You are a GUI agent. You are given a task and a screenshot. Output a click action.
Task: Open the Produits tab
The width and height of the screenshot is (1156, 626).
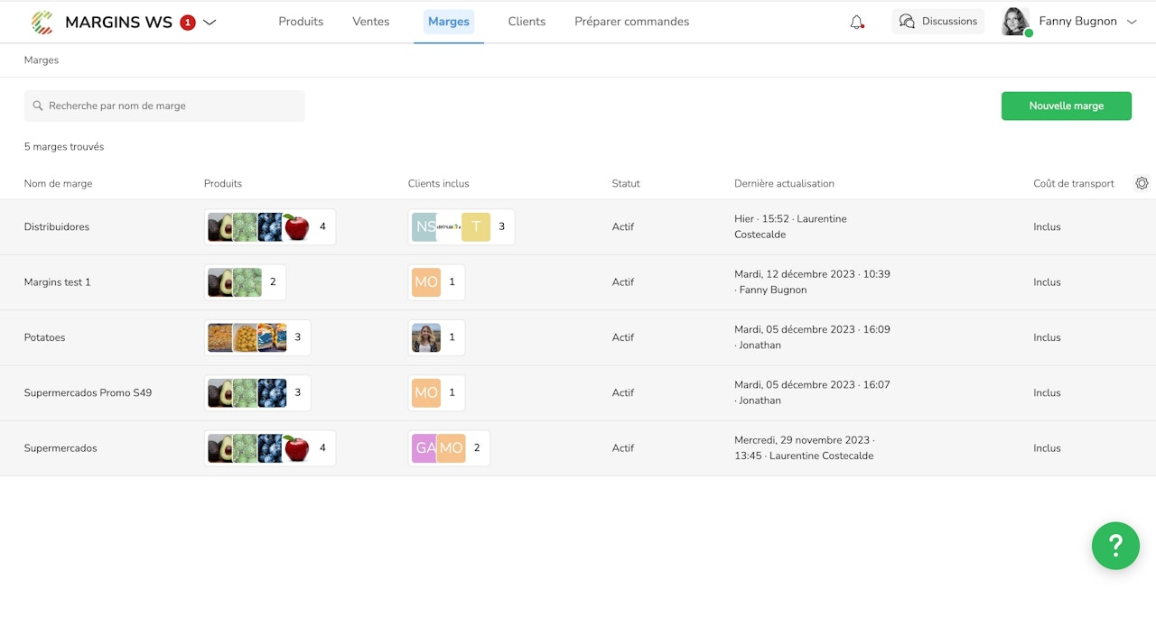301,22
